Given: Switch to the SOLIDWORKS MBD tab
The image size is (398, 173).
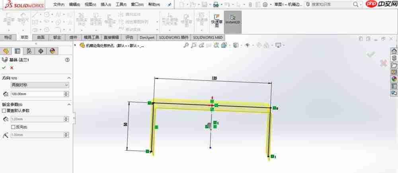Looking at the screenshot, I should tap(207, 37).
